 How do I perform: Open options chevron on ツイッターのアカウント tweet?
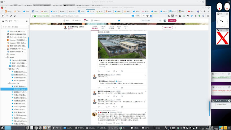[145, 91]
